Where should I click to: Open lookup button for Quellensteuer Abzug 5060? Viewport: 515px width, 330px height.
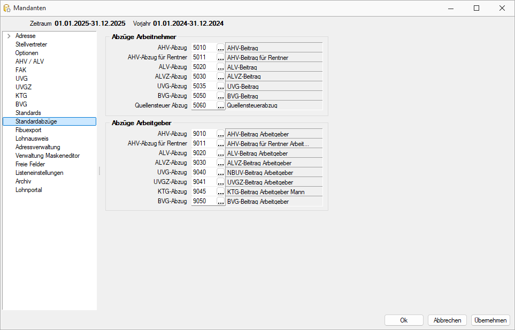[221, 105]
